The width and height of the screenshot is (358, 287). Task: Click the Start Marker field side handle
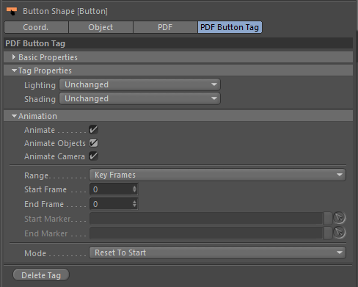[x=328, y=218]
